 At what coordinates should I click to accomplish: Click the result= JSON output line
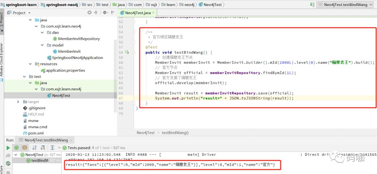point(170,165)
